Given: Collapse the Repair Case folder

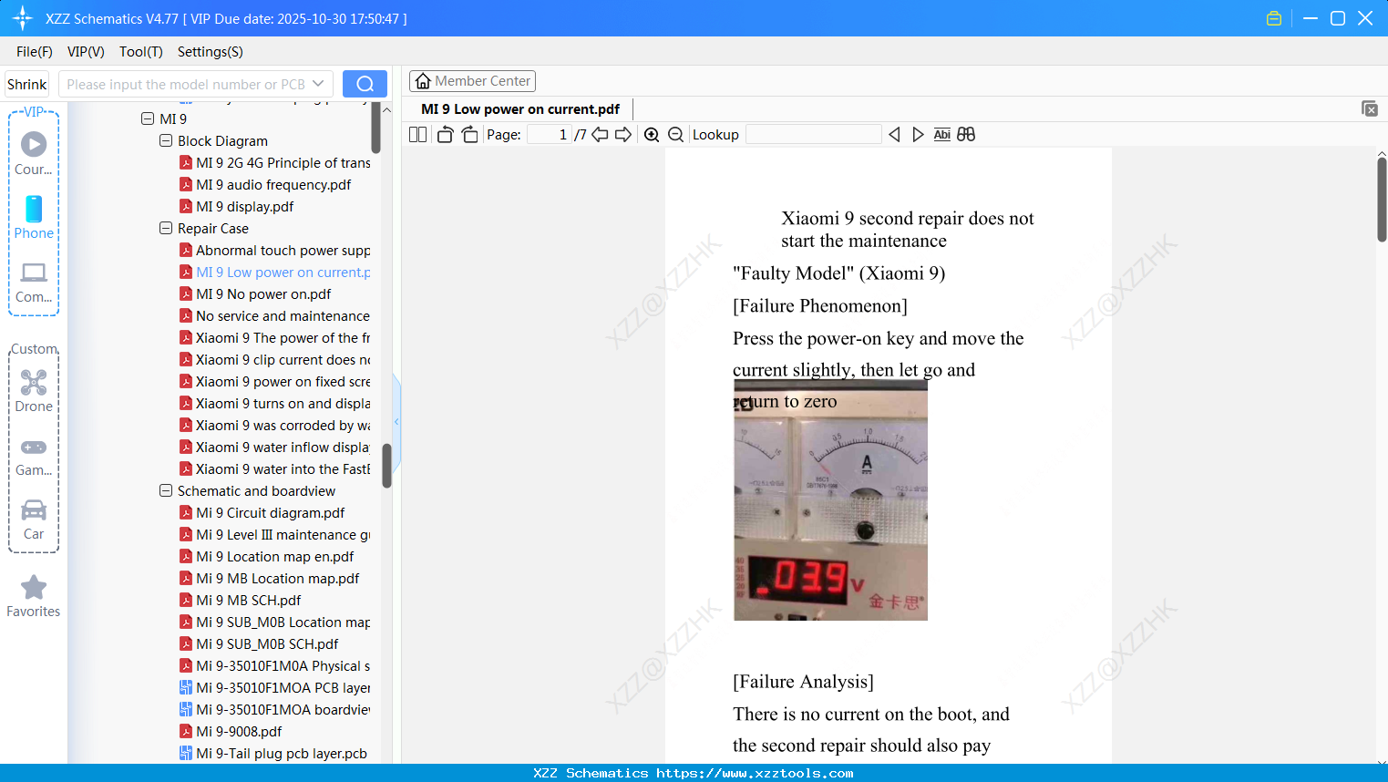Looking at the screenshot, I should click(166, 228).
